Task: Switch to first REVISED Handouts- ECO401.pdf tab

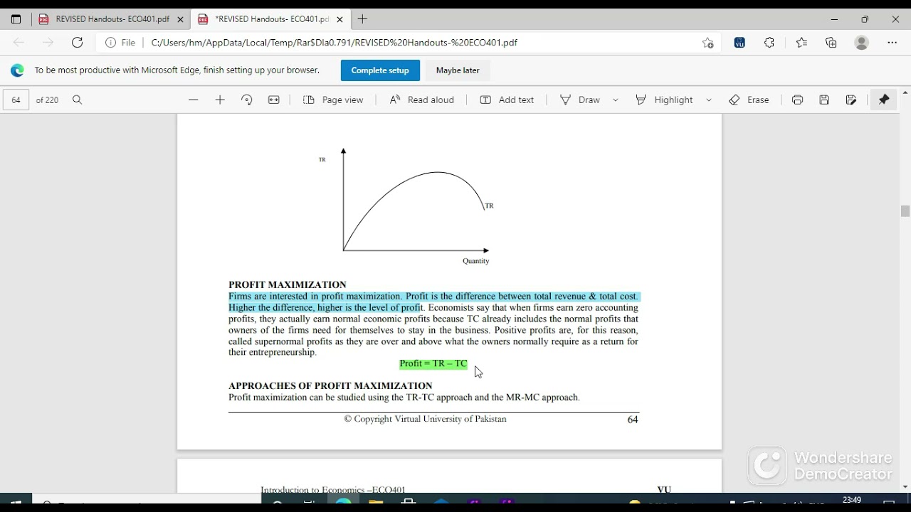Action: point(110,19)
